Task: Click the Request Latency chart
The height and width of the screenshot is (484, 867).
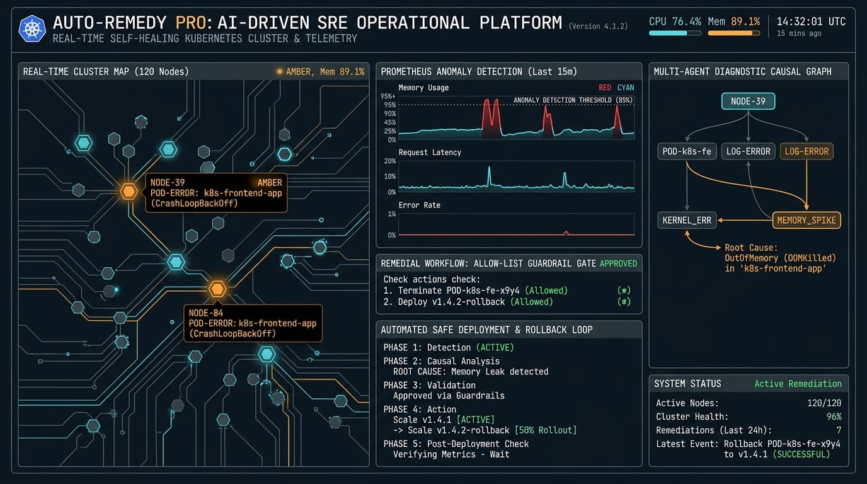Action: [516, 176]
